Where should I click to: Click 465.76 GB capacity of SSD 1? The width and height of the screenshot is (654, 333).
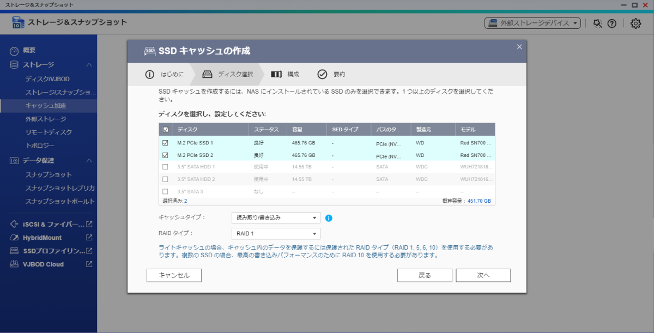point(304,143)
